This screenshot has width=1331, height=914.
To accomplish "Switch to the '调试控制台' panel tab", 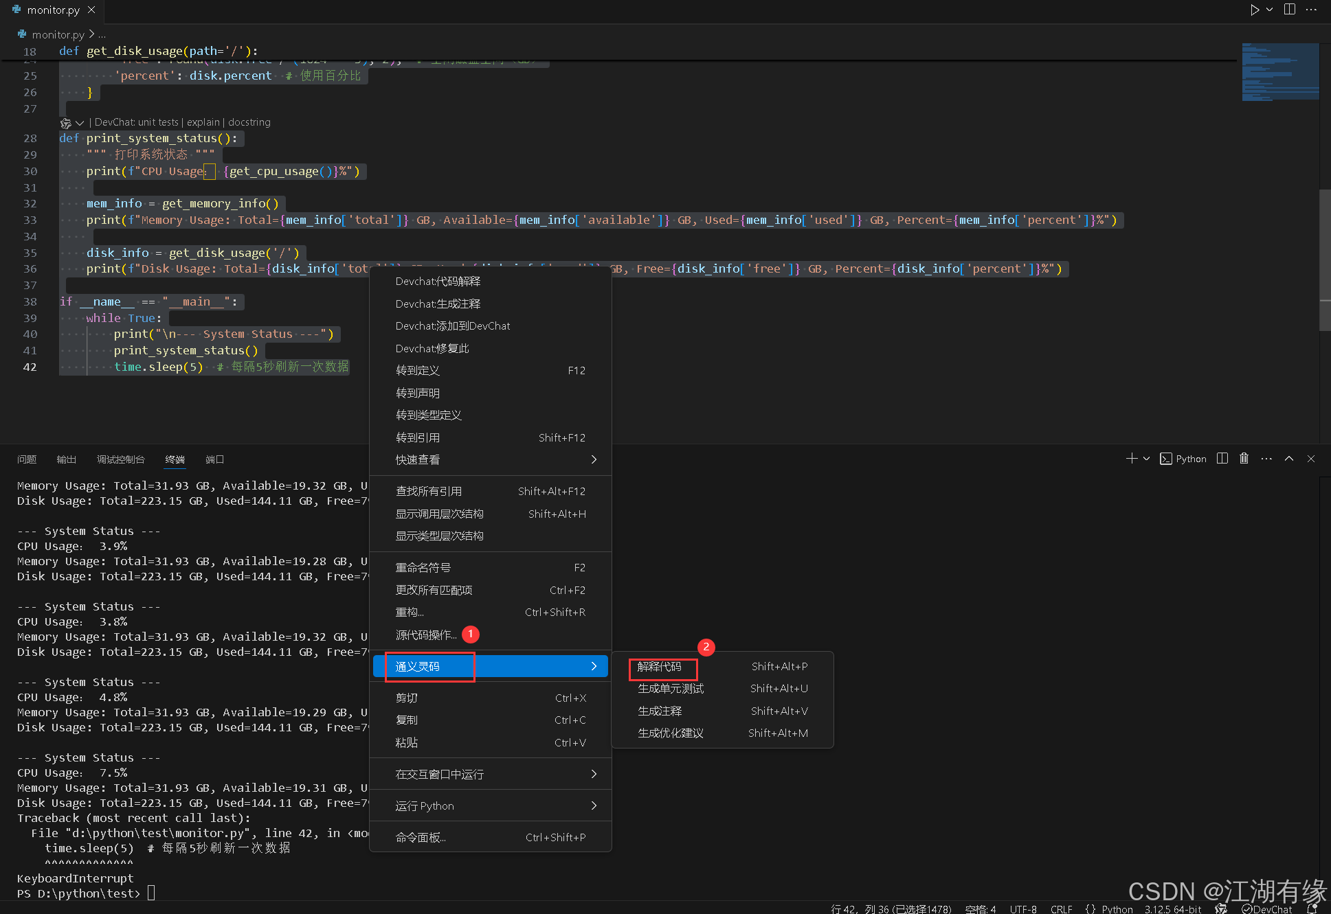I will (121, 459).
